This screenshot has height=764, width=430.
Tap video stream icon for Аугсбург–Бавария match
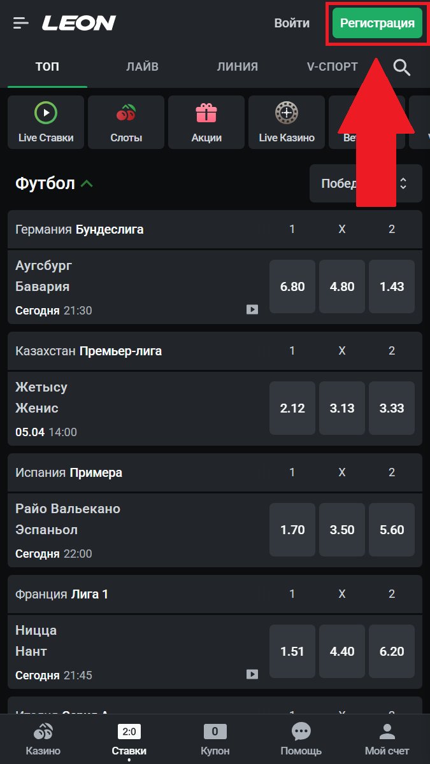point(252,309)
